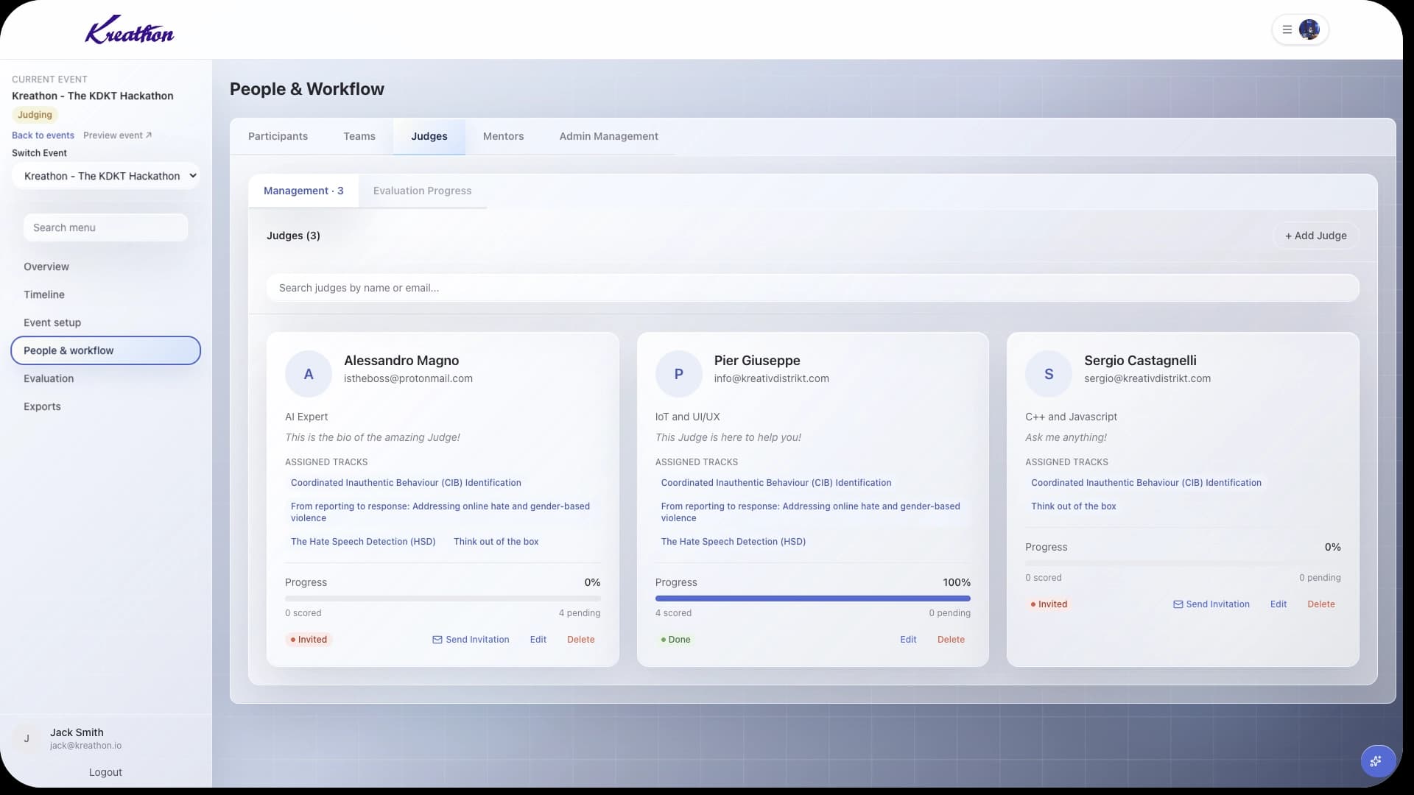The image size is (1414, 795).
Task: Open the Switch Event dropdown
Action: (x=105, y=176)
